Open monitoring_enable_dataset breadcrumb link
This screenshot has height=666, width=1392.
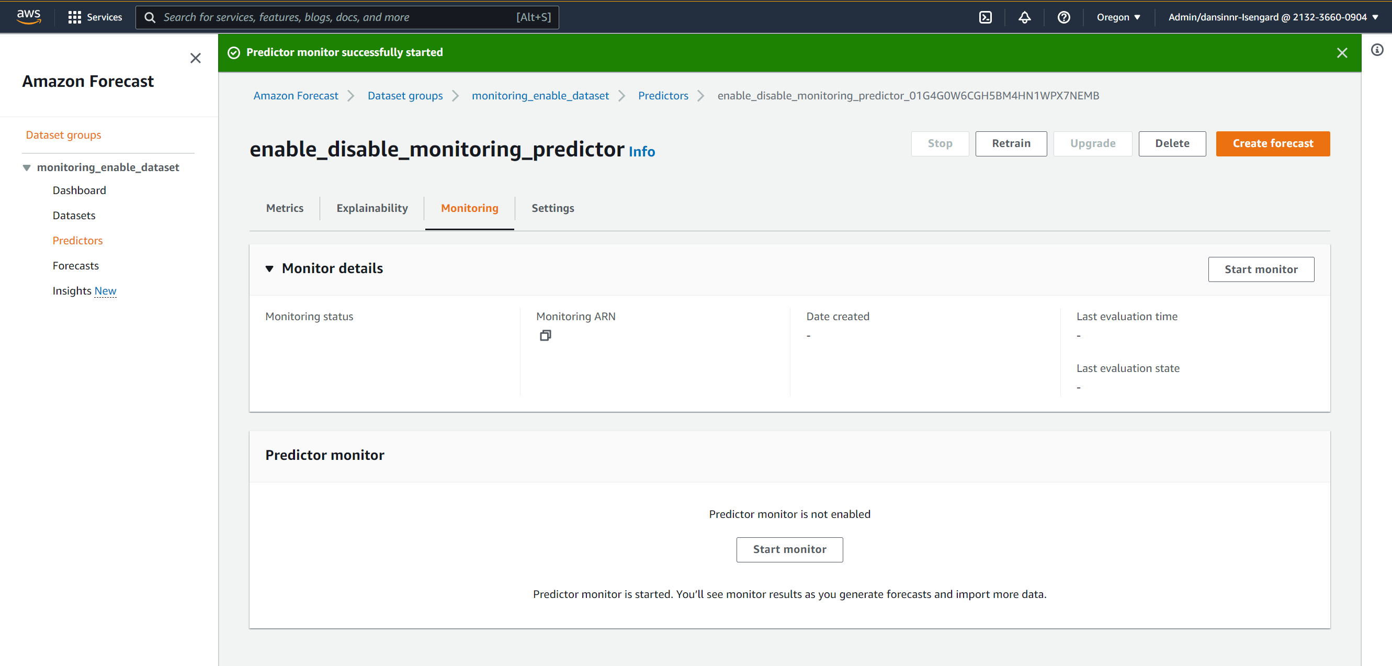540,96
